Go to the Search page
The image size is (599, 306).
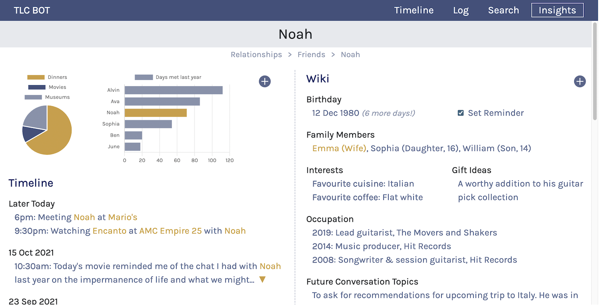pyautogui.click(x=504, y=10)
